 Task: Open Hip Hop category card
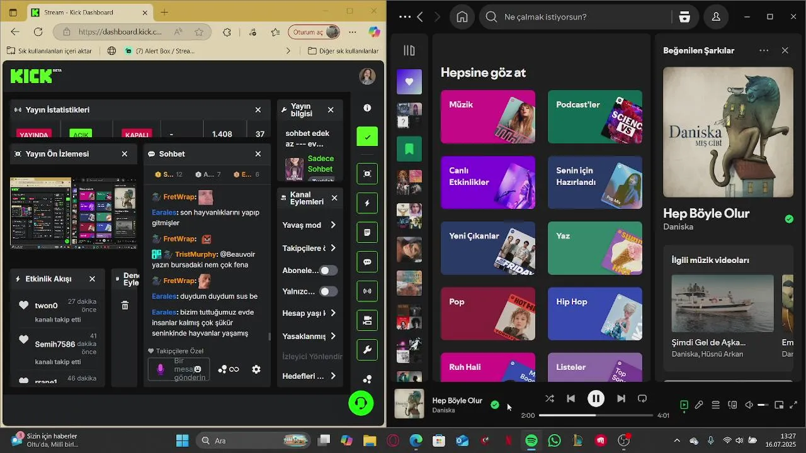tap(595, 313)
